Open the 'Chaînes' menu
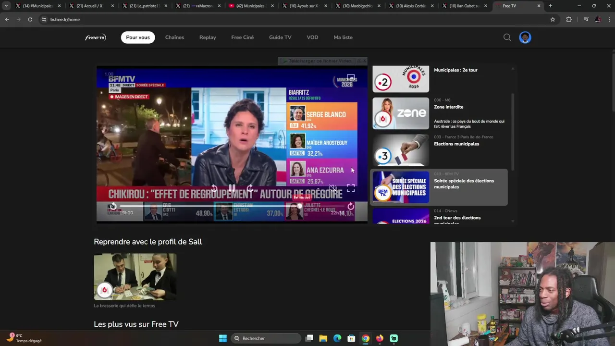The image size is (615, 346). tap(174, 37)
